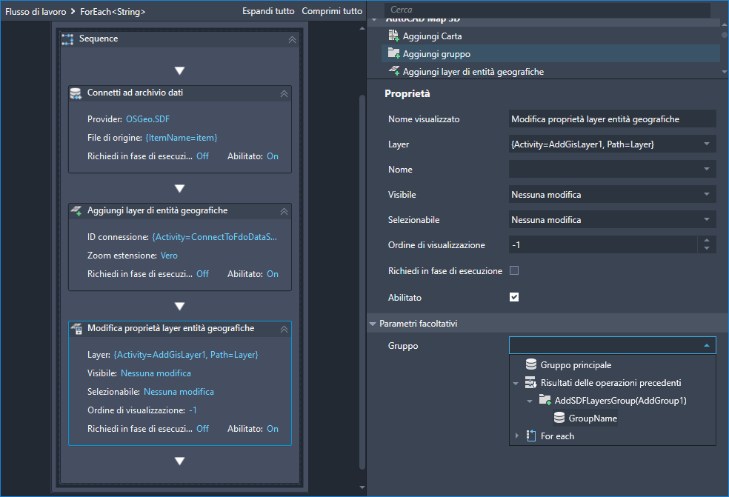This screenshot has height=497, width=729.
Task: Open the Layer property dropdown
Action: tap(707, 144)
